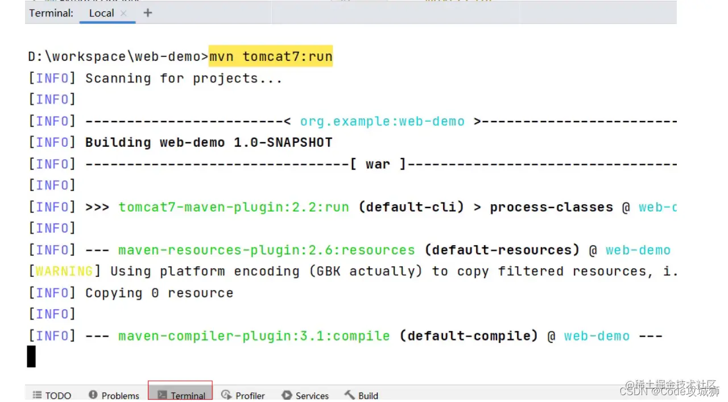Click the WARNING tag in output
The width and height of the screenshot is (728, 402).
click(x=64, y=271)
